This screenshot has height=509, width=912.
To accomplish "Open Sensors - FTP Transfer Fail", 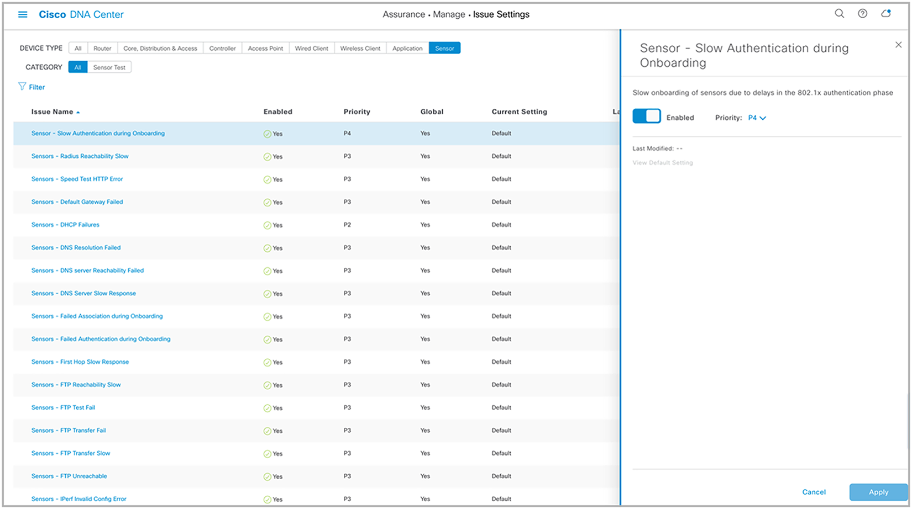I will (x=69, y=431).
